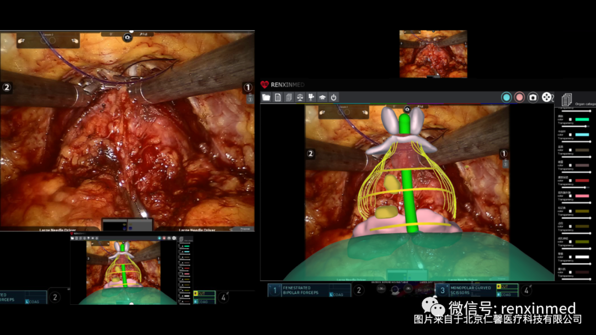
Task: Click the graduation cap icon in toolbar
Action: pyautogui.click(x=322, y=98)
